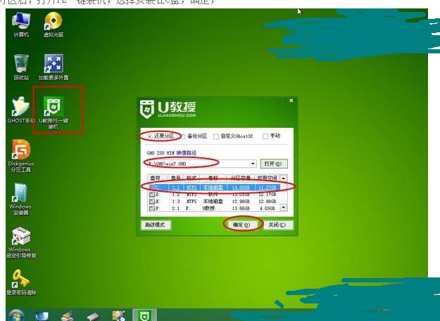Image resolution: width=440 pixels, height=321 pixels.
Task: Click drive icon in the E: row
Action: (152, 202)
